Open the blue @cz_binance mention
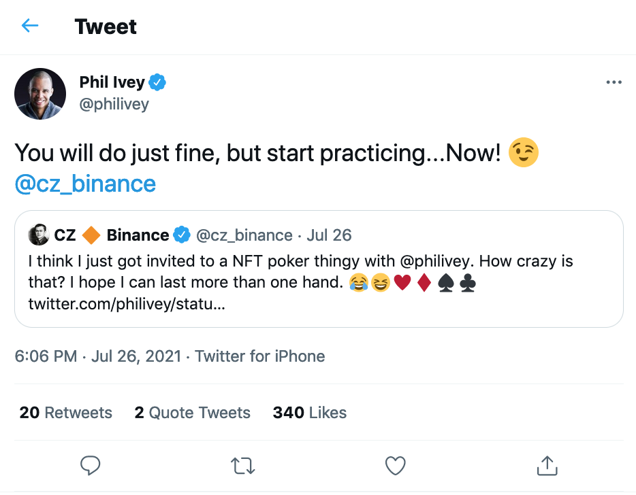 tap(85, 184)
